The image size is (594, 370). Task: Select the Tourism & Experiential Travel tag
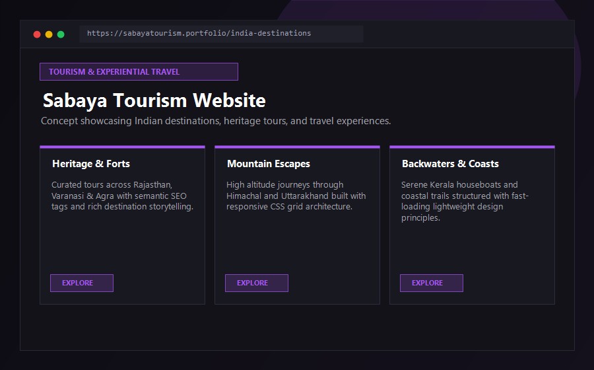click(x=139, y=71)
